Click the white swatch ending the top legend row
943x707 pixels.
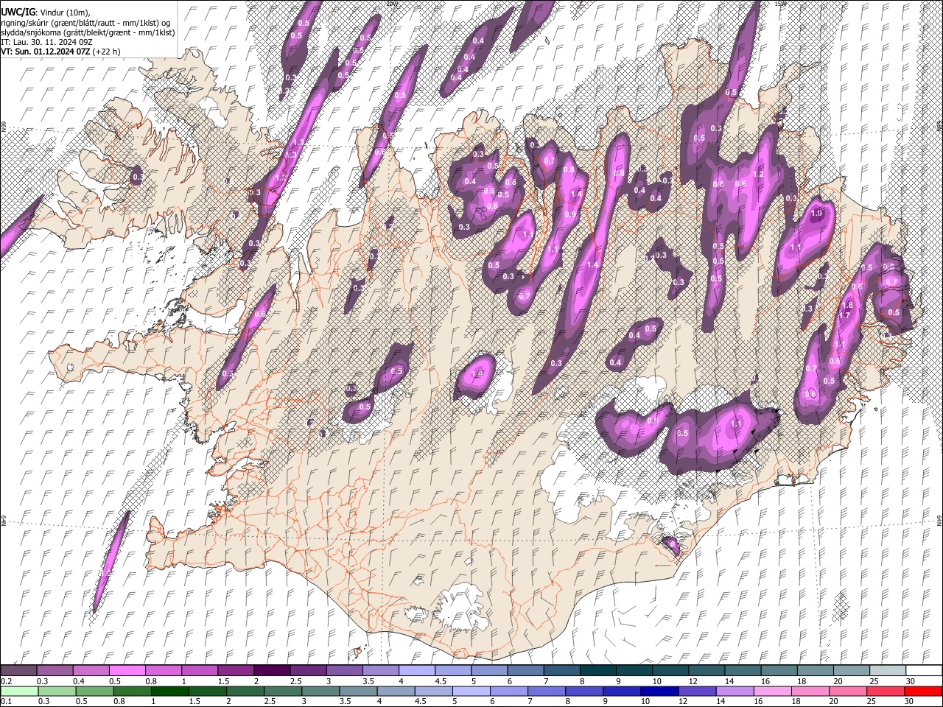point(925,670)
